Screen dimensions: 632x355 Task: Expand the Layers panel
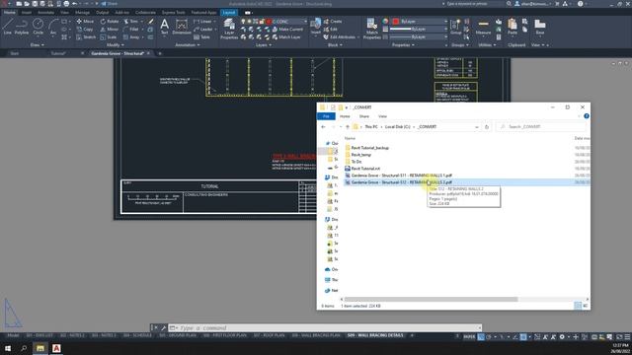[264, 45]
